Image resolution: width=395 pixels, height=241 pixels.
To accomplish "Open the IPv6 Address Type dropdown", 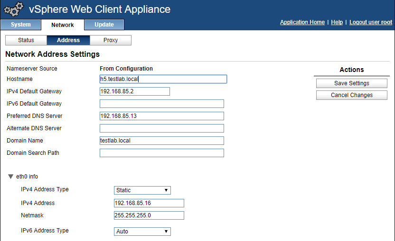I will (142, 232).
